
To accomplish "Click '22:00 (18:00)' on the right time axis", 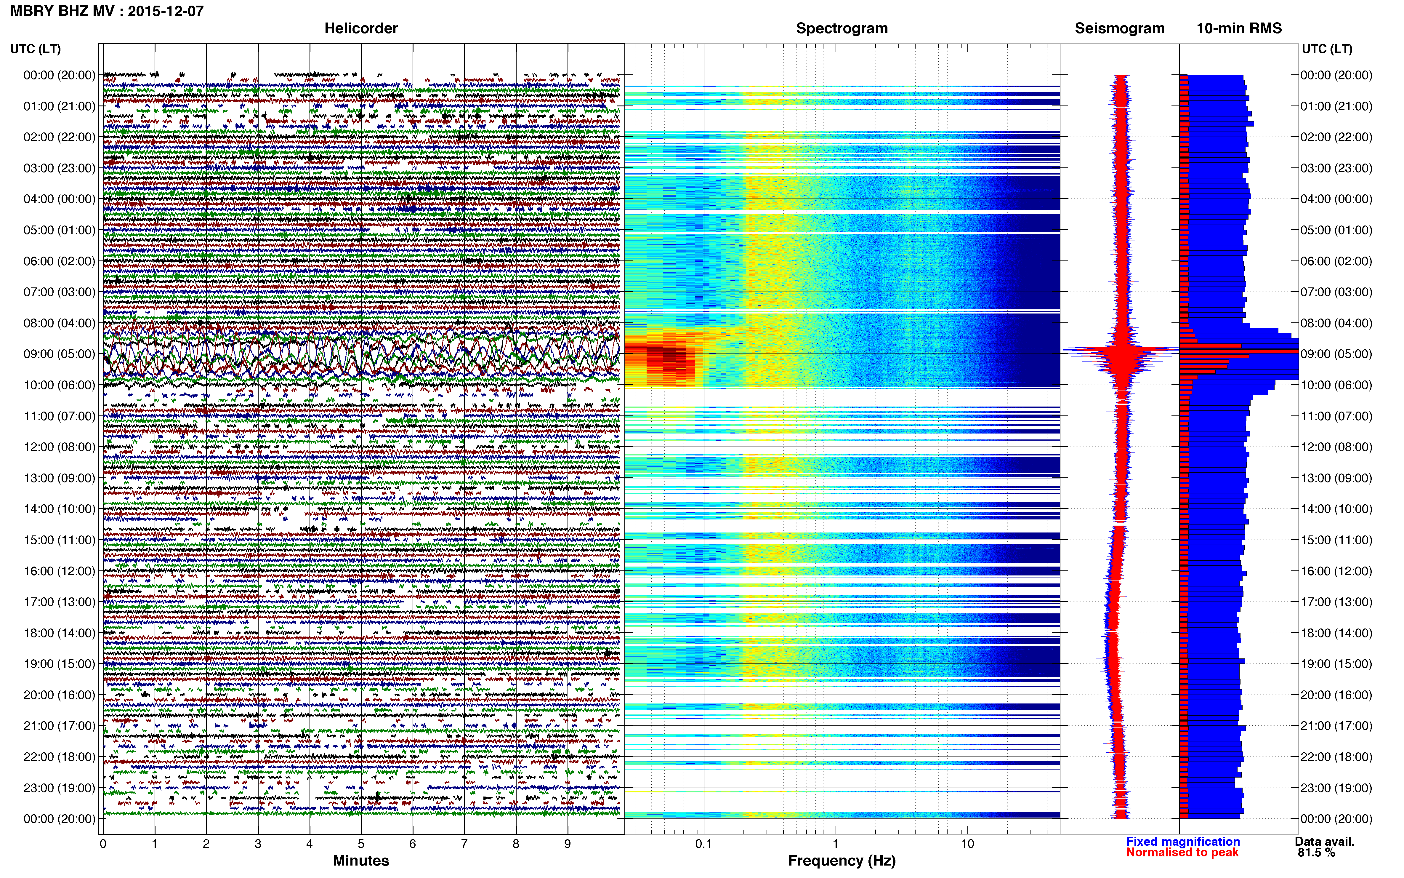I will (1337, 757).
